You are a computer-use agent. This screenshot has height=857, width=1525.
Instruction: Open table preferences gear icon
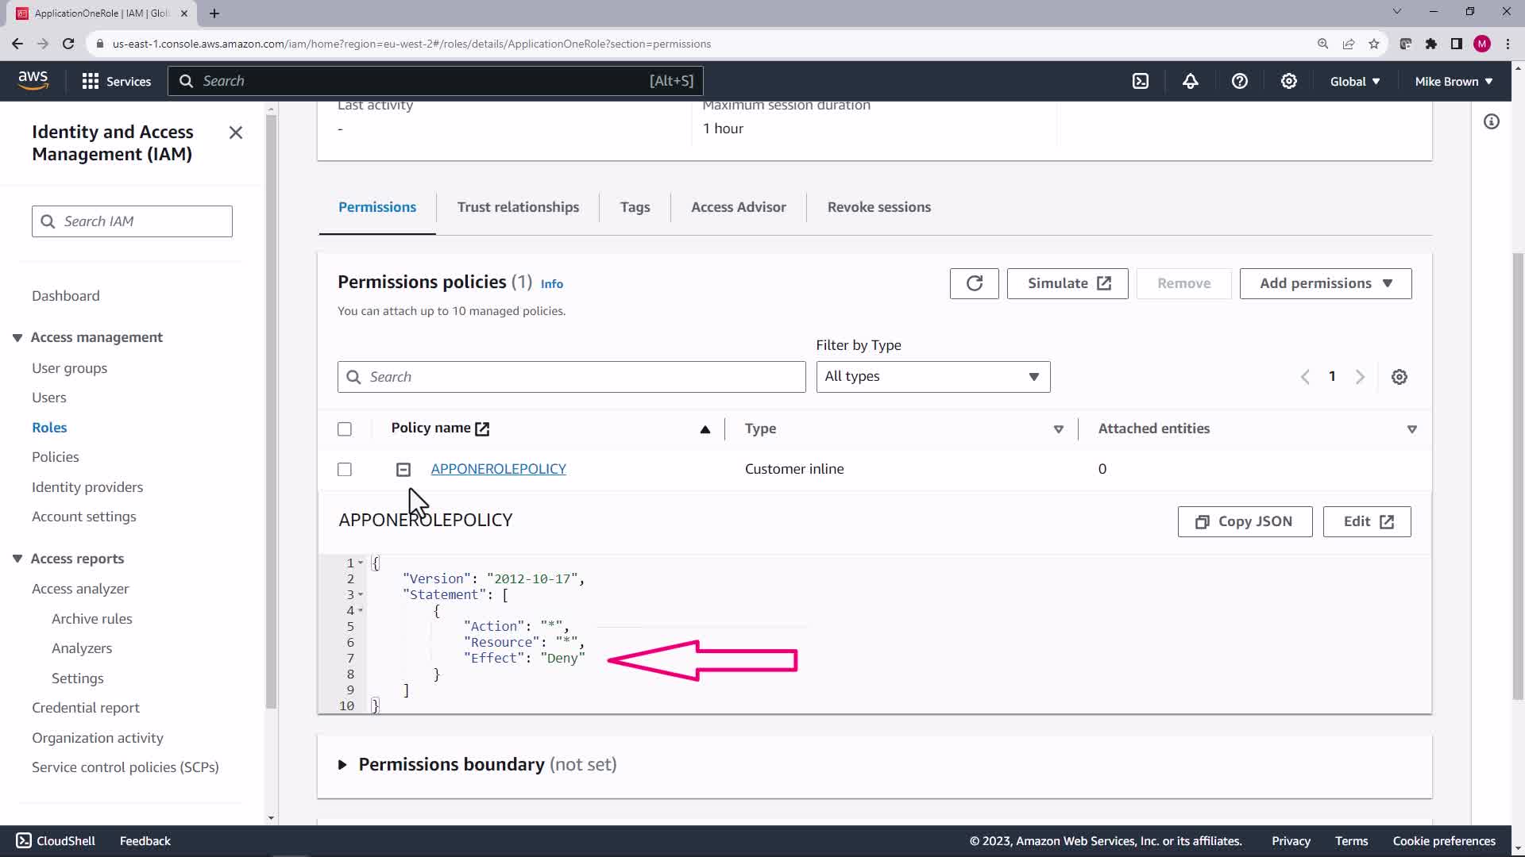pyautogui.click(x=1399, y=377)
